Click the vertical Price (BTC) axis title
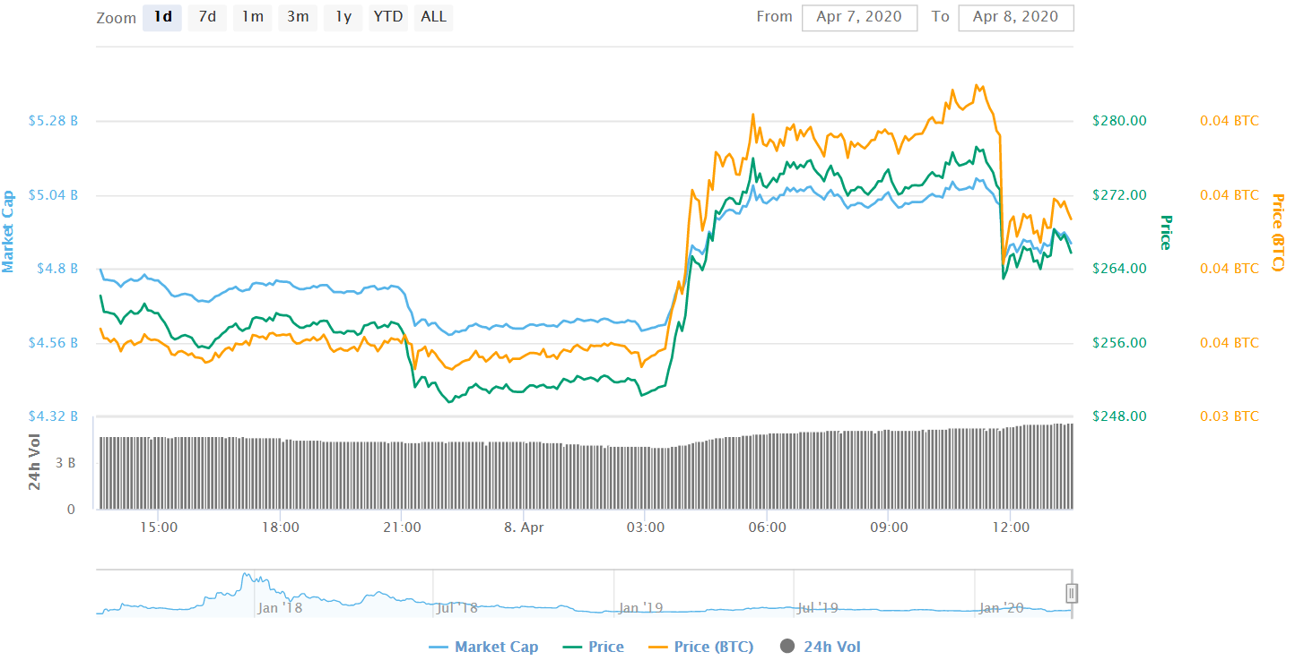This screenshot has height=669, width=1295. (1278, 233)
